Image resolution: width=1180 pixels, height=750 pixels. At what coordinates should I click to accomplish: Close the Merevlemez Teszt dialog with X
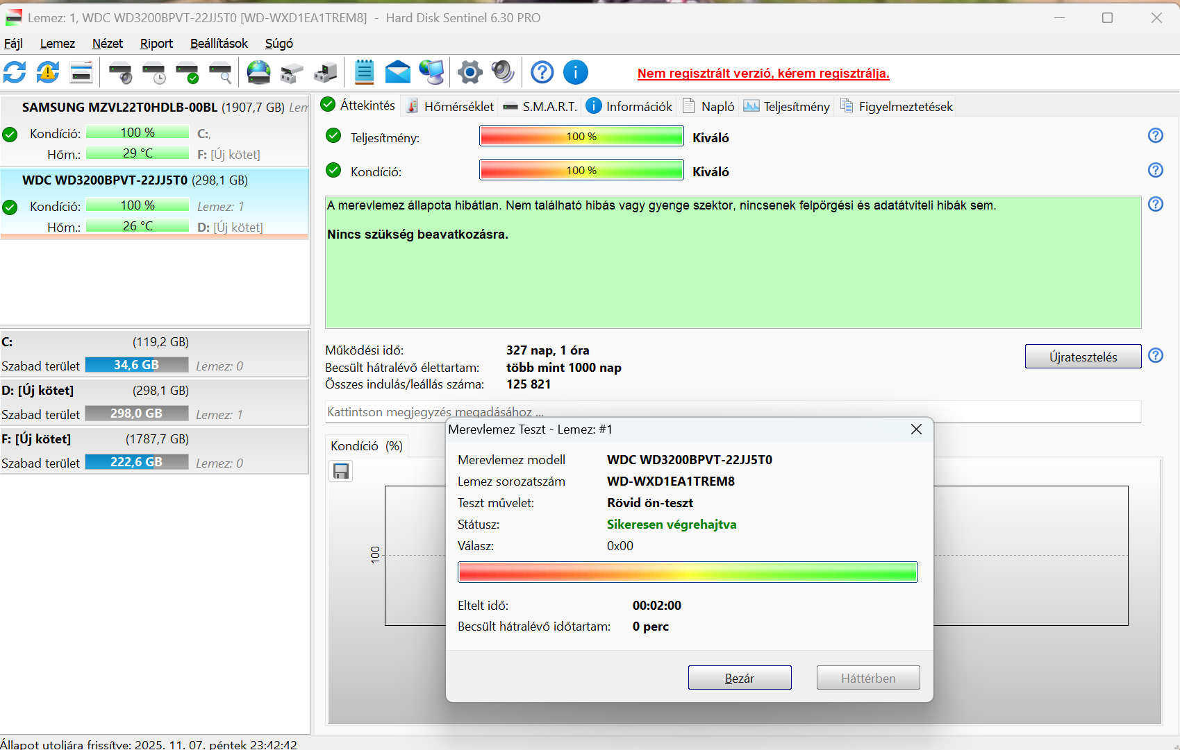pos(916,429)
